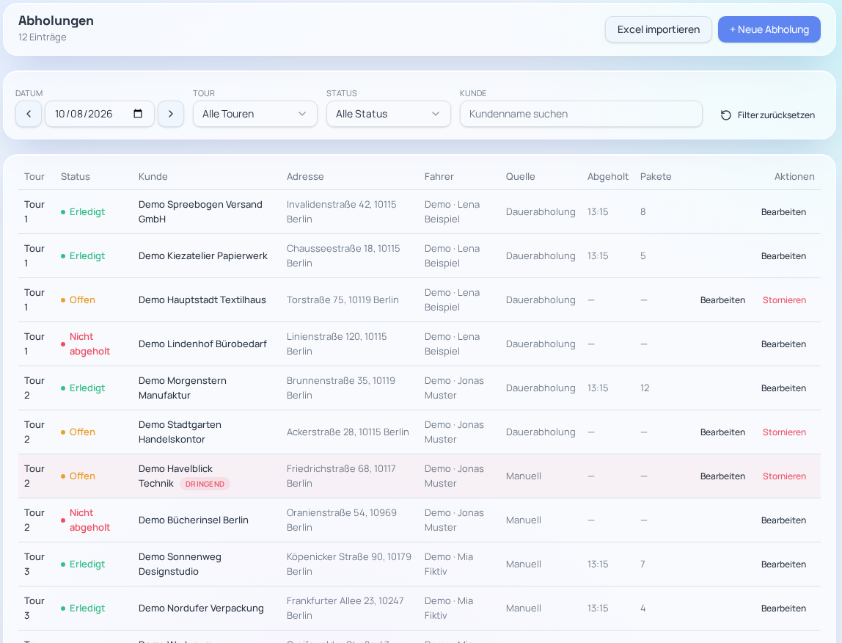
Task: Open the calendar picker icon
Action: (x=138, y=114)
